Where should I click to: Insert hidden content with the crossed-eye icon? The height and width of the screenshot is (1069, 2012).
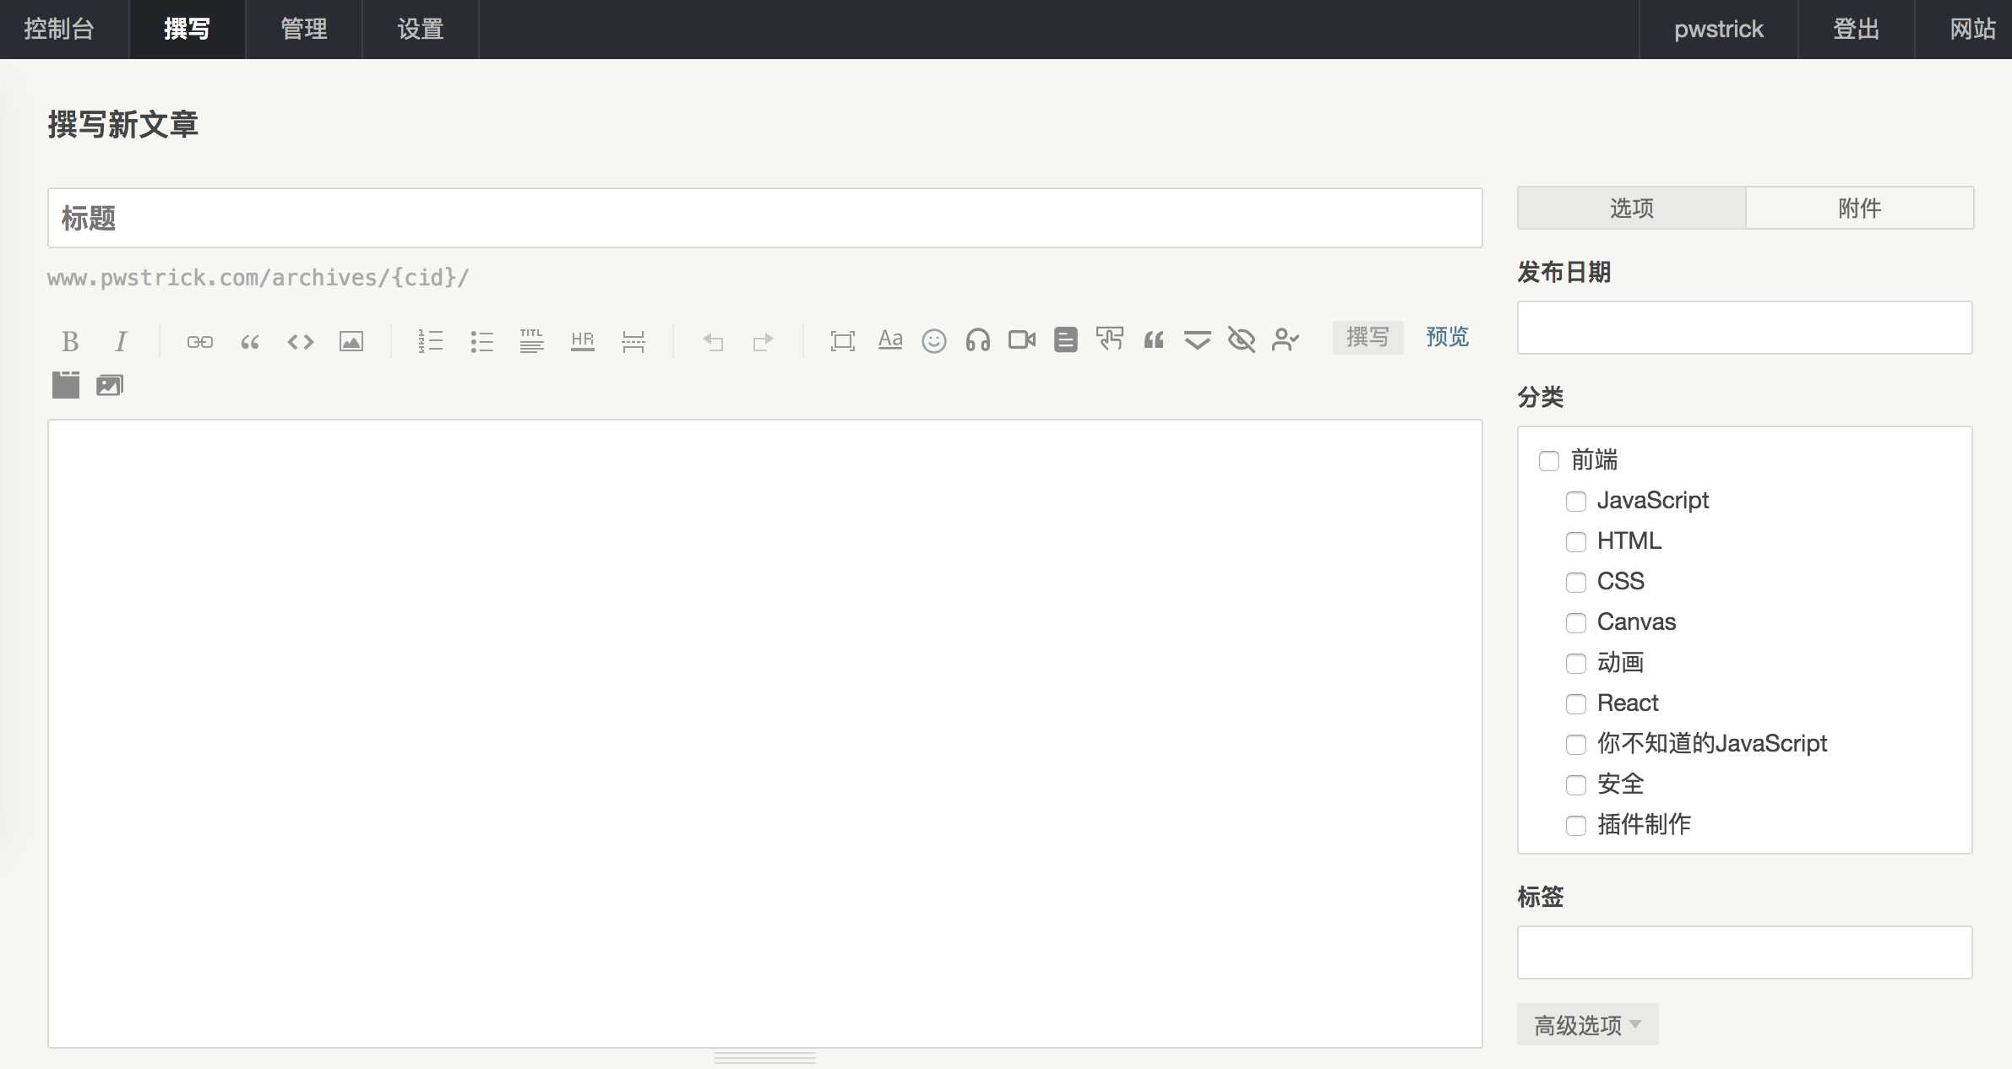point(1242,339)
